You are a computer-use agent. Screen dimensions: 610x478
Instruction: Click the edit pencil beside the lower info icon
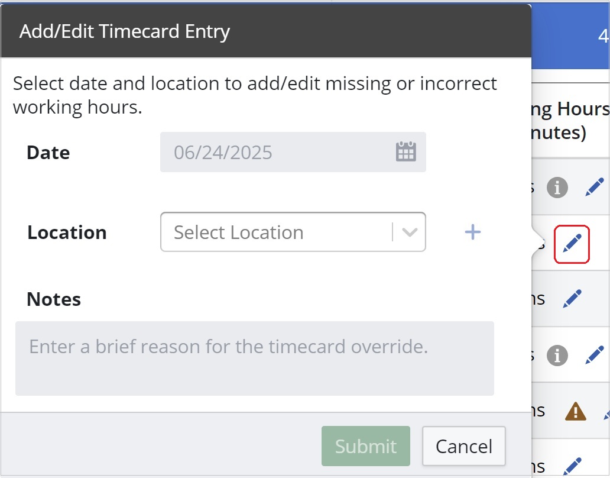click(x=595, y=355)
